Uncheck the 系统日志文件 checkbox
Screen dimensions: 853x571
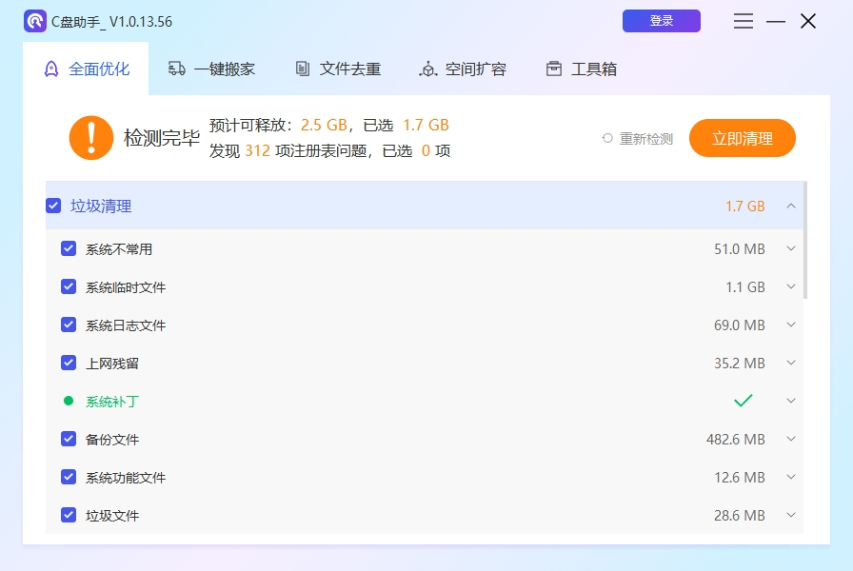pyautogui.click(x=69, y=325)
